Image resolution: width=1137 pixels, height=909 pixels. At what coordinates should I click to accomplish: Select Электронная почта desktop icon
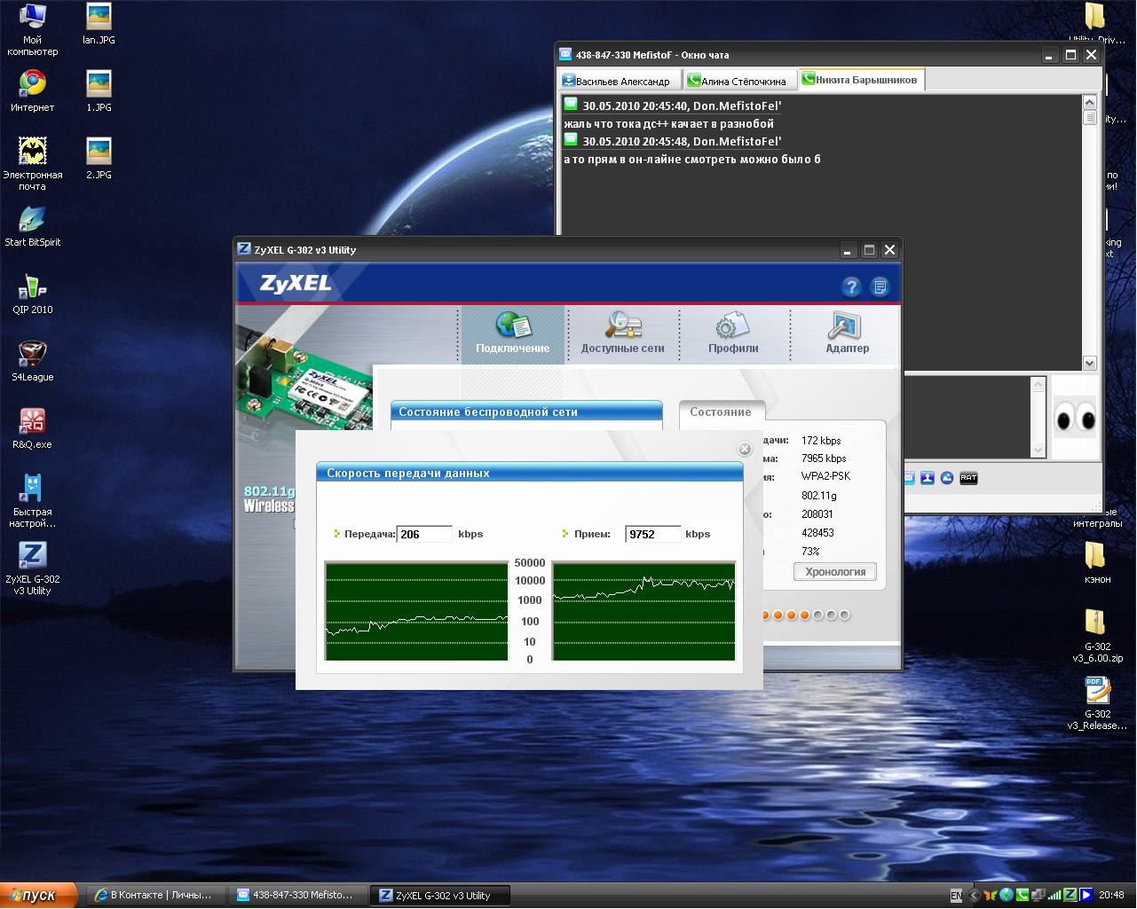(x=33, y=164)
